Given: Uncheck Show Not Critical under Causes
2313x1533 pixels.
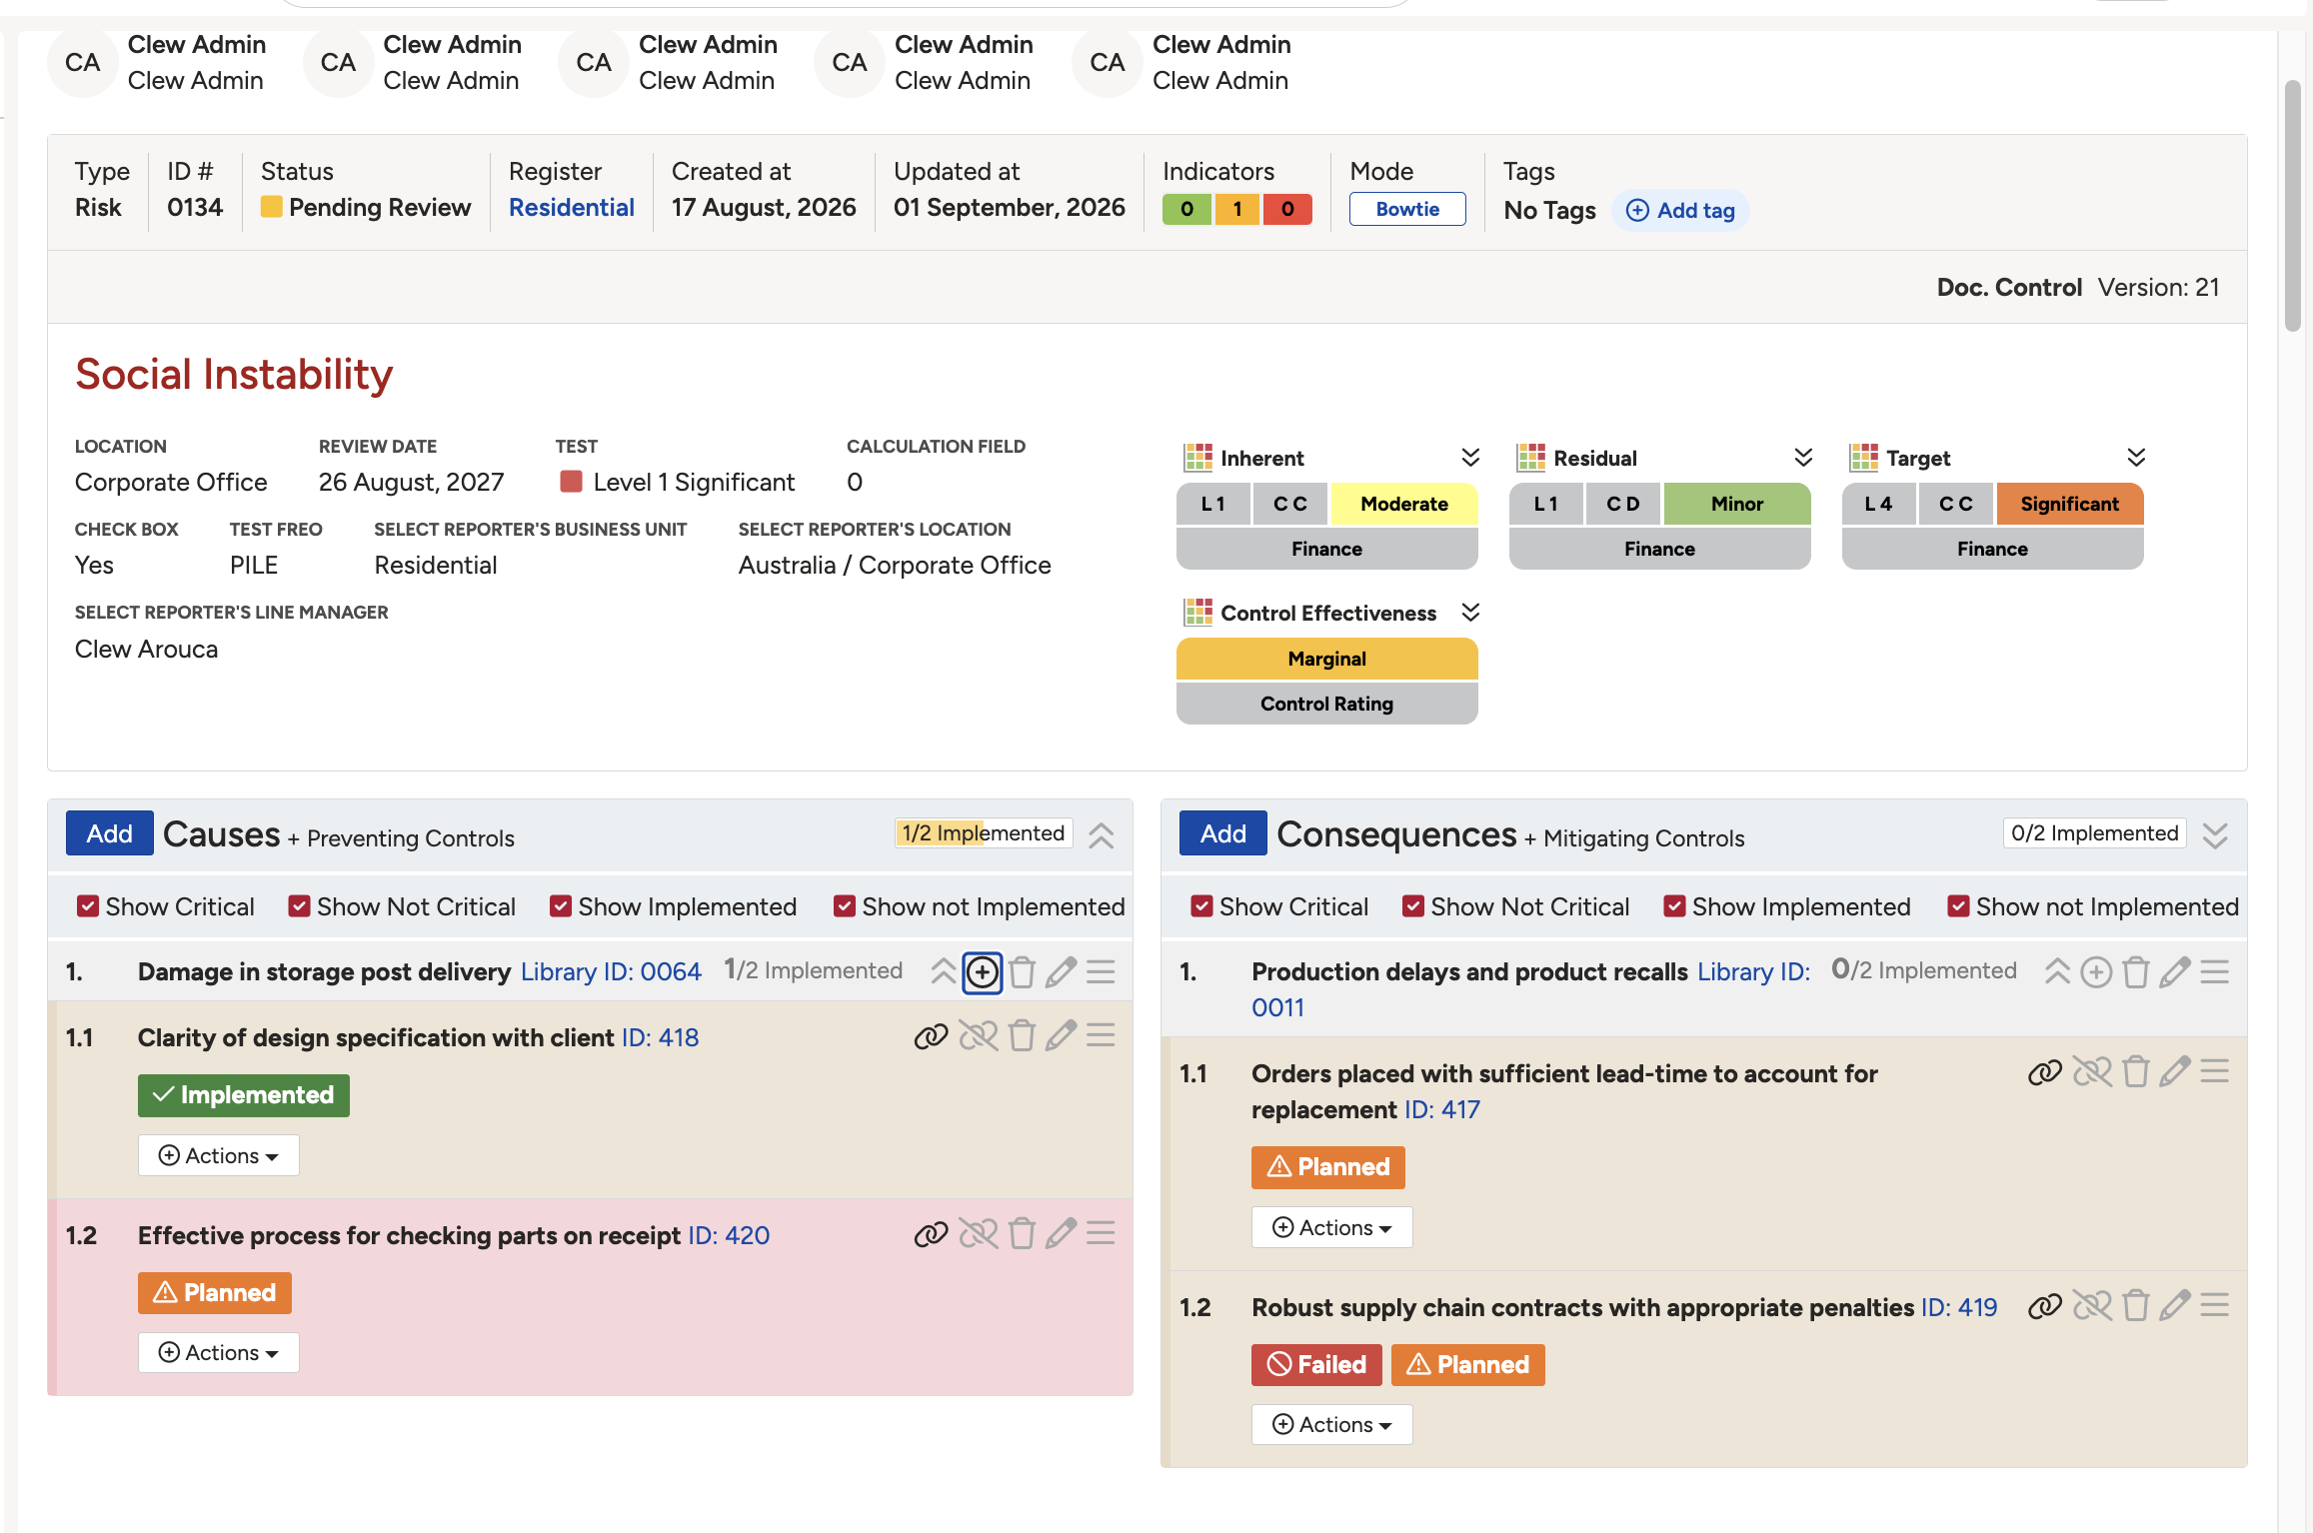Looking at the screenshot, I should [x=299, y=906].
